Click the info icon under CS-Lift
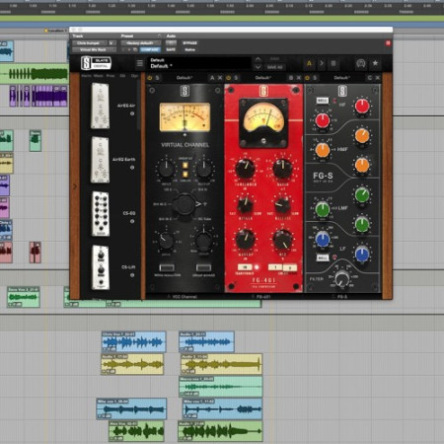The height and width of the screenshot is (444, 444). pos(132,275)
